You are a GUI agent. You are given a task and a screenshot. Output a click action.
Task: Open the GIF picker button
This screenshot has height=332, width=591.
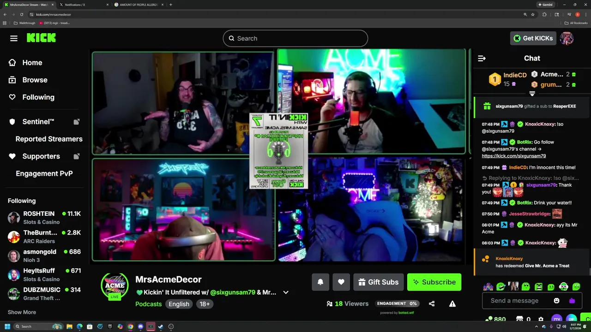[572, 319]
